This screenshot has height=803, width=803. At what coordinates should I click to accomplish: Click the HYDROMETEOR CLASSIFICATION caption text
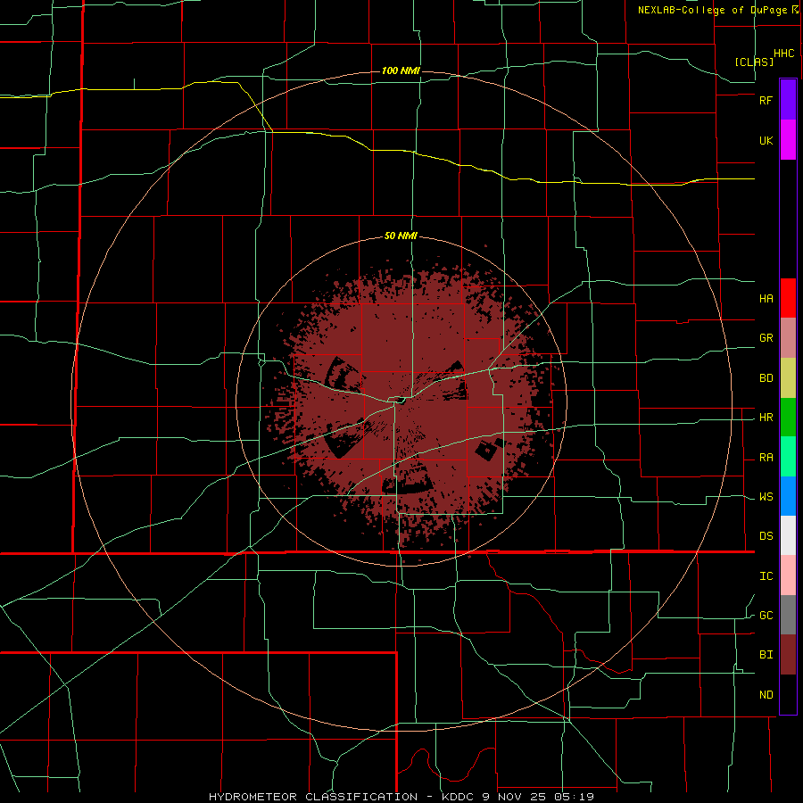(x=313, y=797)
